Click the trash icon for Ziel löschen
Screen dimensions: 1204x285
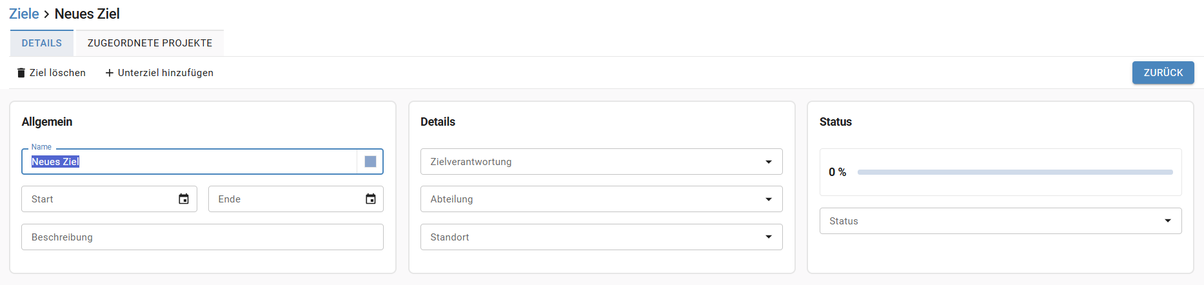tap(21, 73)
